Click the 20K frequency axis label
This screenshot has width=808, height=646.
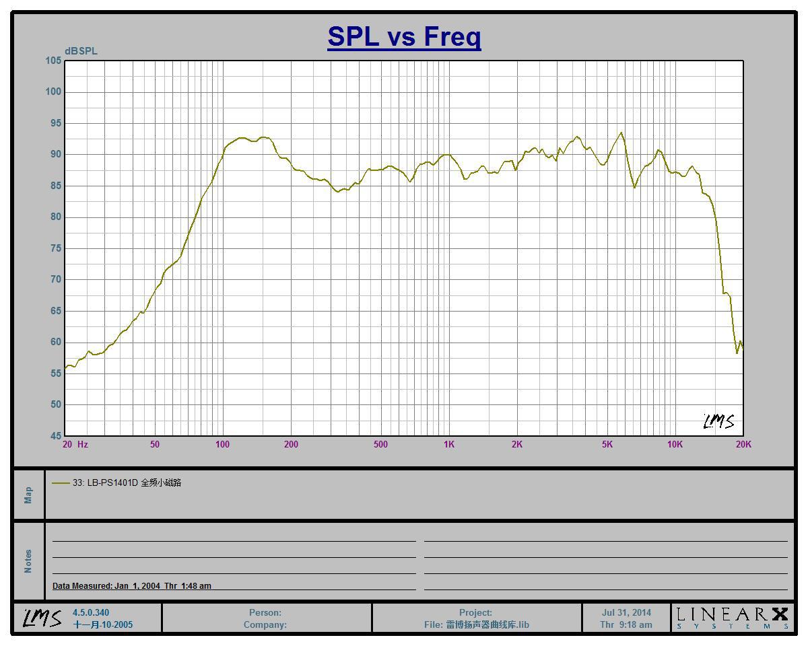click(x=743, y=444)
